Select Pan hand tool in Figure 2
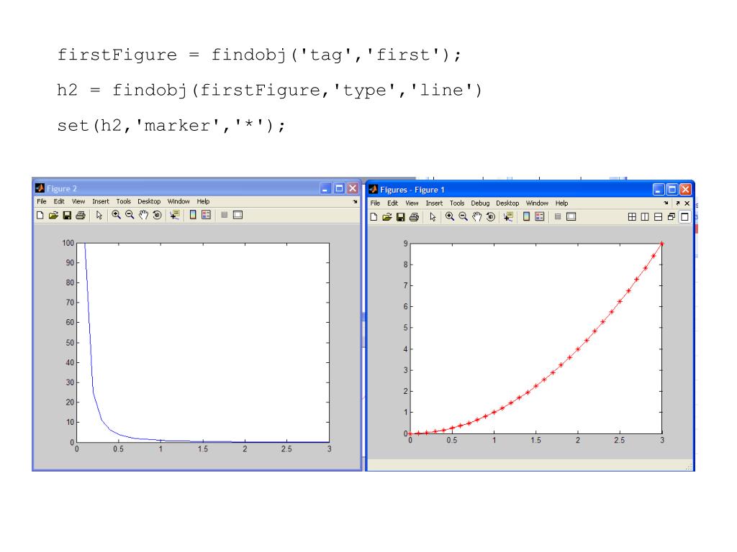737x552 pixels. [143, 215]
